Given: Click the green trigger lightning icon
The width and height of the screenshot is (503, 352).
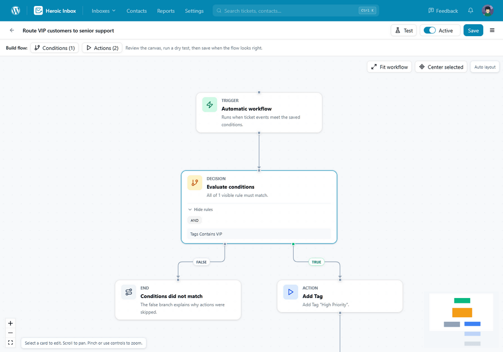Looking at the screenshot, I should pyautogui.click(x=209, y=105).
